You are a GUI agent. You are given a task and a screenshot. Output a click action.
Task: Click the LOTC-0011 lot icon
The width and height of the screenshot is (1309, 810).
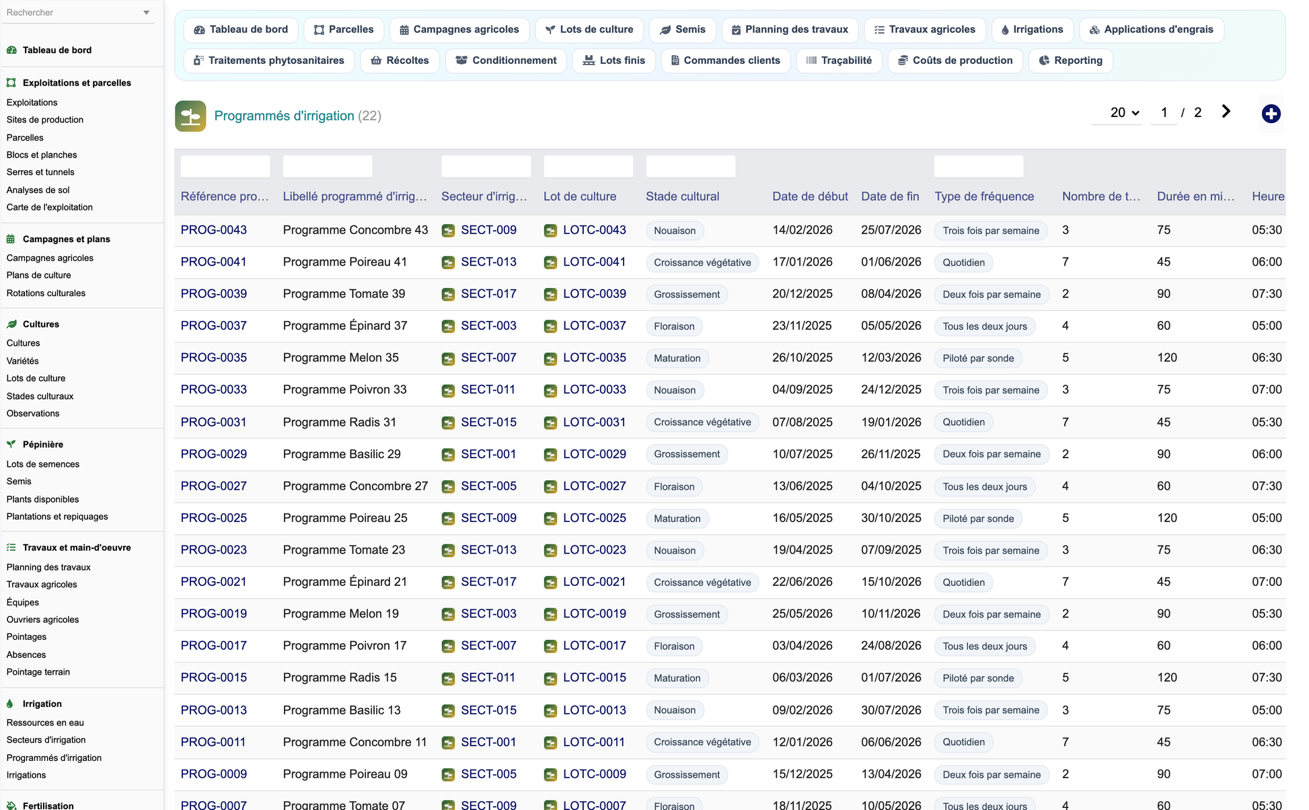pyautogui.click(x=550, y=743)
